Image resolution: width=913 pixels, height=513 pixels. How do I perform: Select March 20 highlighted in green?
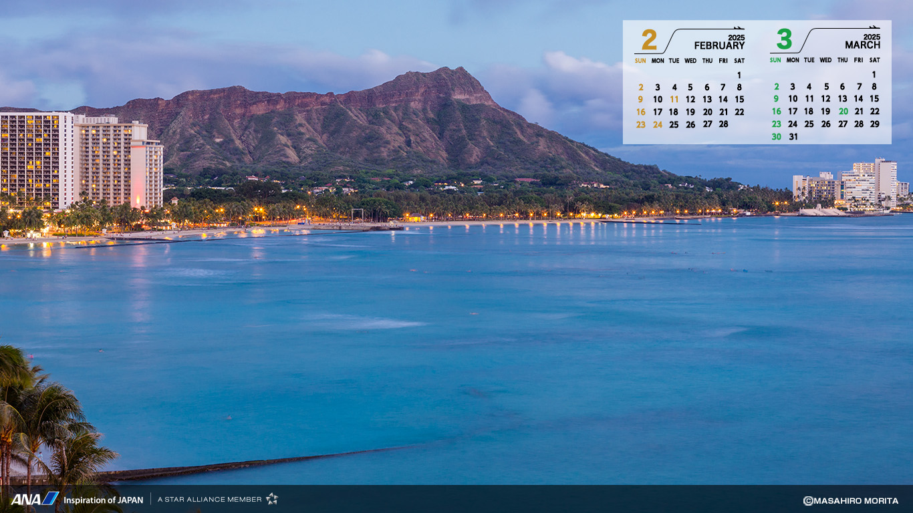tap(843, 112)
